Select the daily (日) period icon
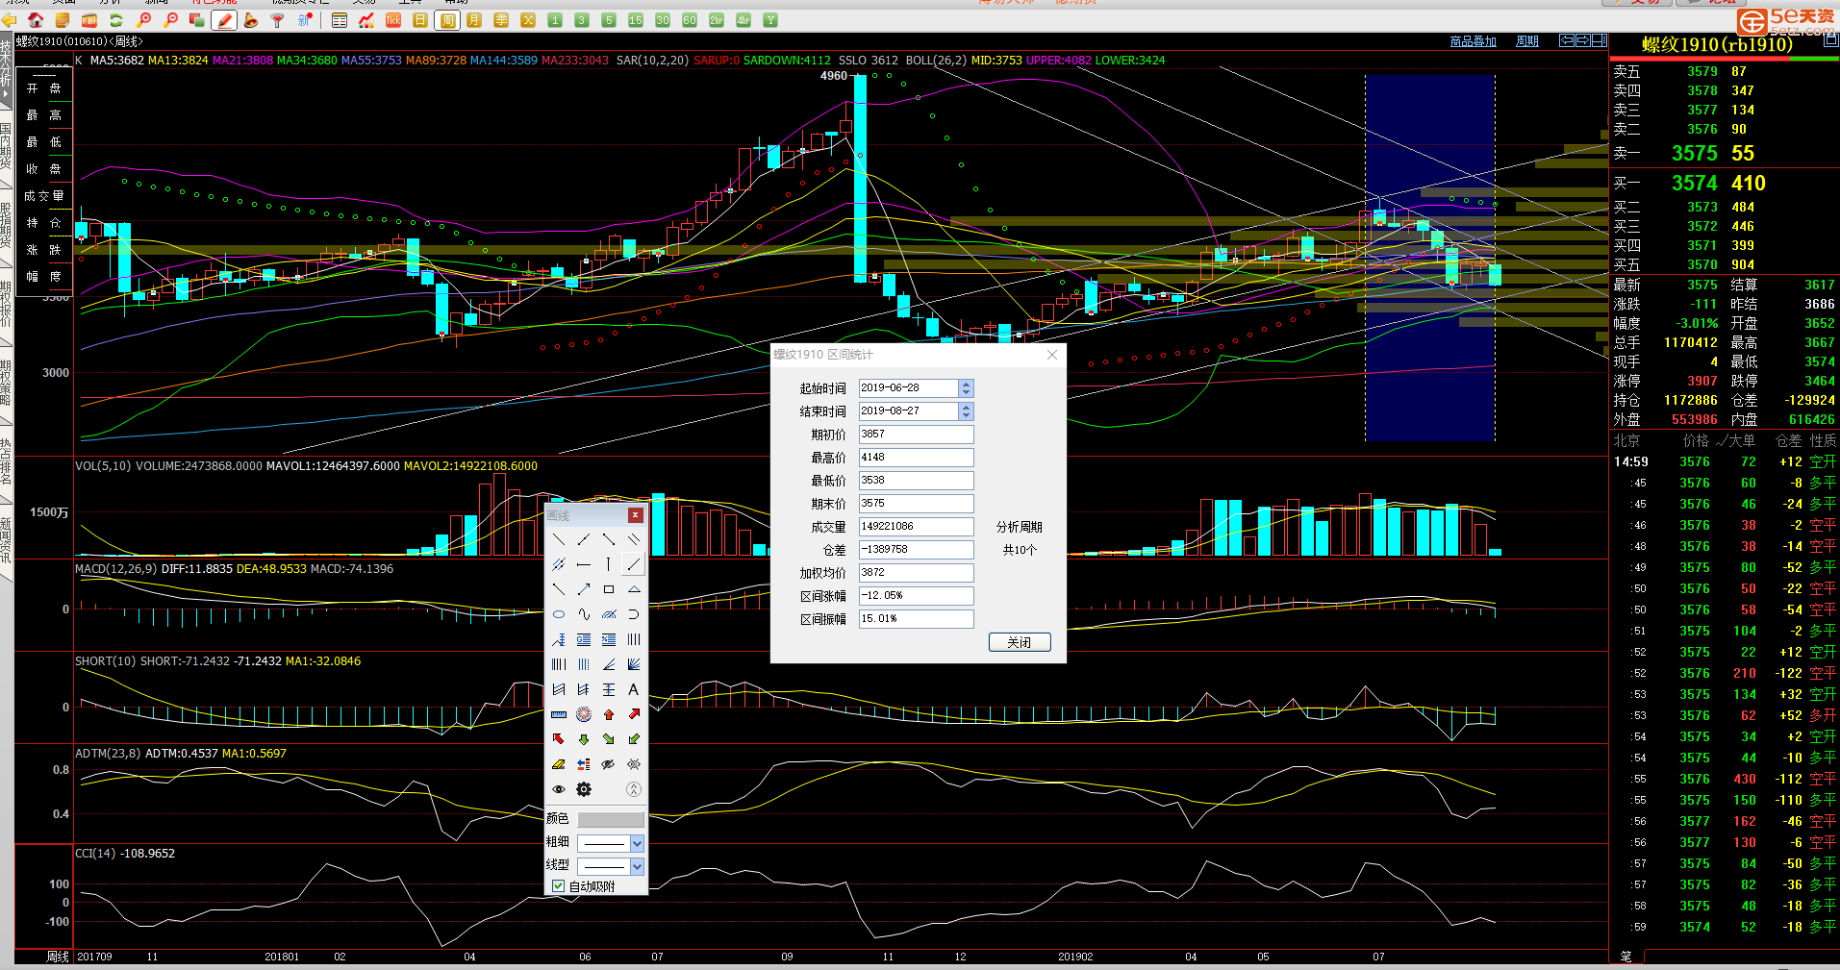 point(420,20)
